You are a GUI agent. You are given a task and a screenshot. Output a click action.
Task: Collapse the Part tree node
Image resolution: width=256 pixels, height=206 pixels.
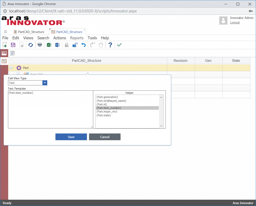coord(11,67)
